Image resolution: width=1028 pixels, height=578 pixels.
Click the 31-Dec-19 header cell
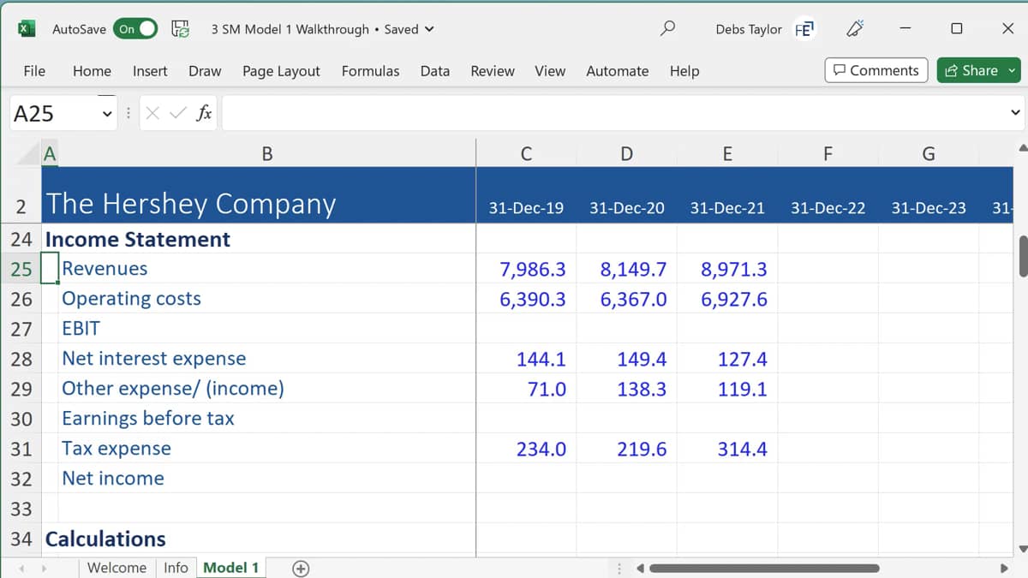tap(526, 208)
